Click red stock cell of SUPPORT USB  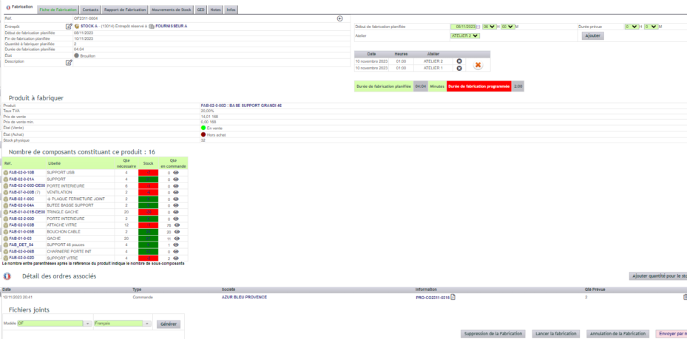[148, 173]
